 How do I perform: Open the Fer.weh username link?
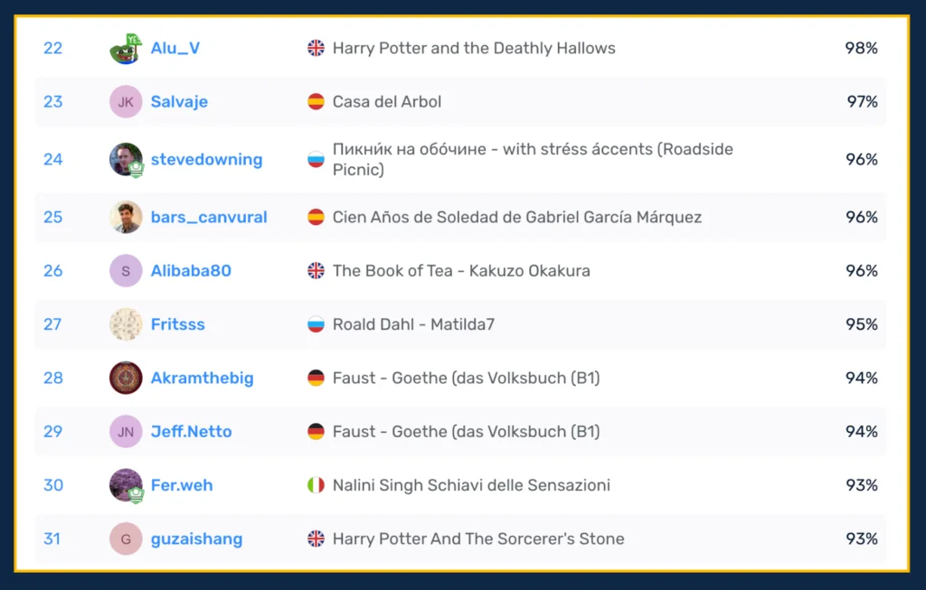coord(182,485)
